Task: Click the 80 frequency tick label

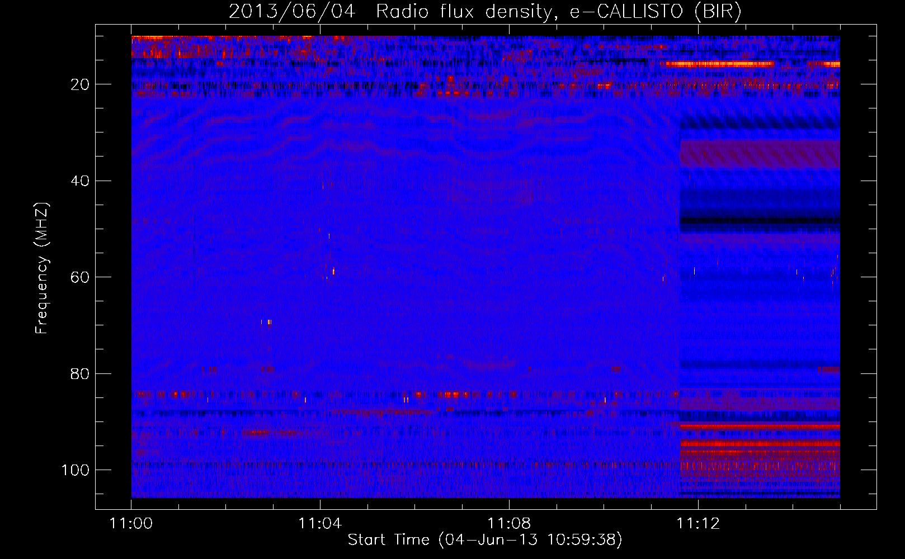Action: (81, 373)
